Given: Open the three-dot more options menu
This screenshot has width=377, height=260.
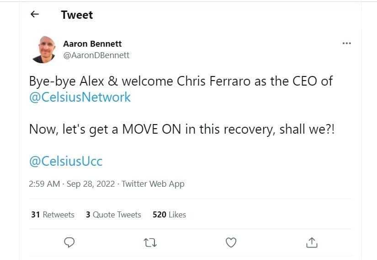Looking at the screenshot, I should tap(346, 43).
